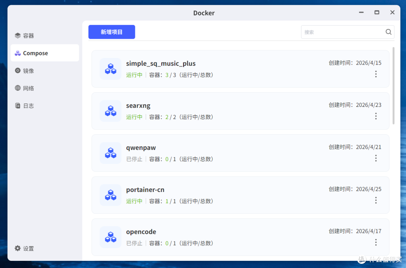Image resolution: width=406 pixels, height=268 pixels.
Task: Click the 设置 gear icon
Action: click(18, 248)
